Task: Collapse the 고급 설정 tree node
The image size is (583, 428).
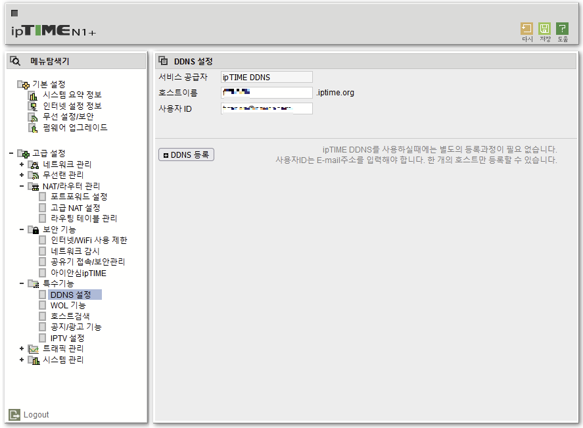Action: tap(11, 153)
